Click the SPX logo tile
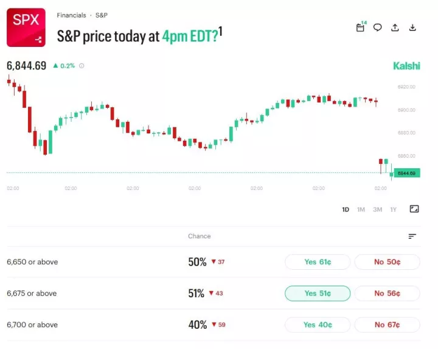 [x=26, y=27]
